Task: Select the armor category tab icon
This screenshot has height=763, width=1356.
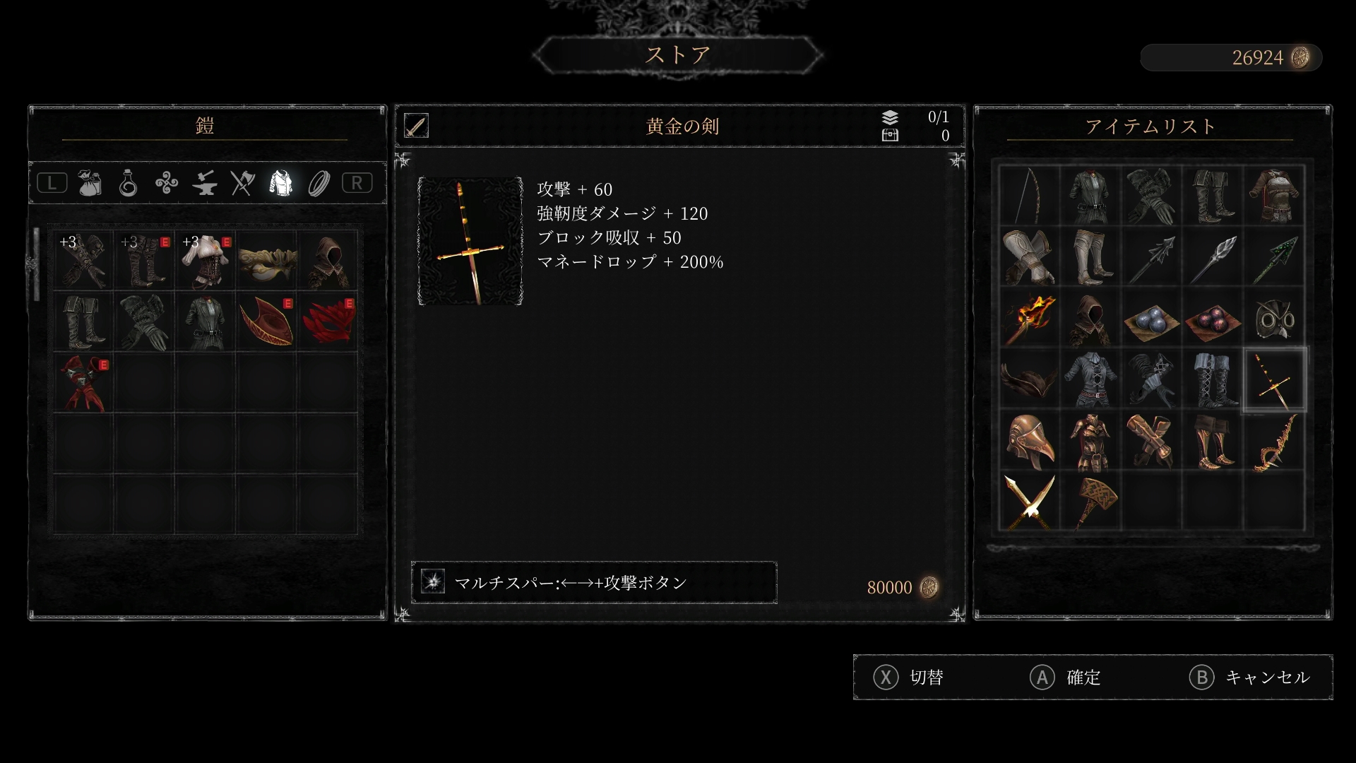Action: pos(280,183)
